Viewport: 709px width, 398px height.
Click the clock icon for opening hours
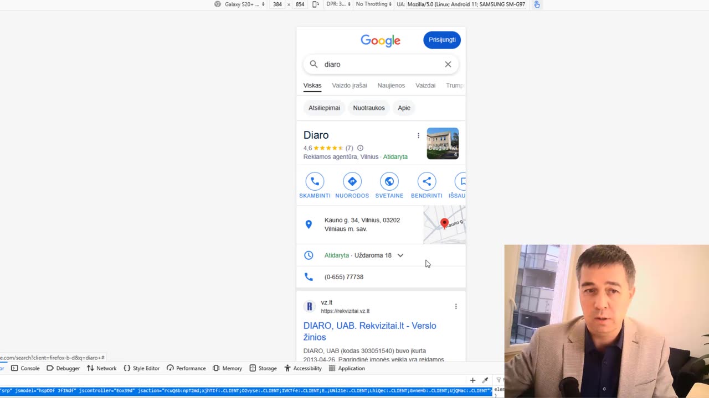[309, 255]
